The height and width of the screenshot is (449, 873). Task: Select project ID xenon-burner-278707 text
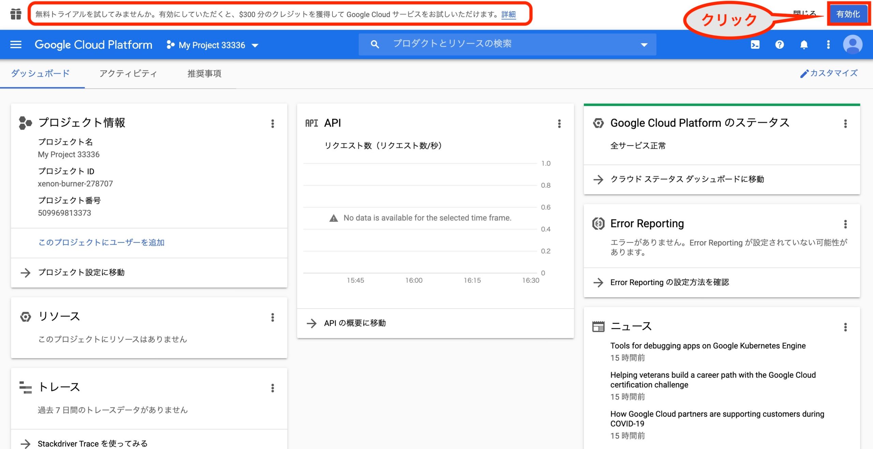point(75,184)
